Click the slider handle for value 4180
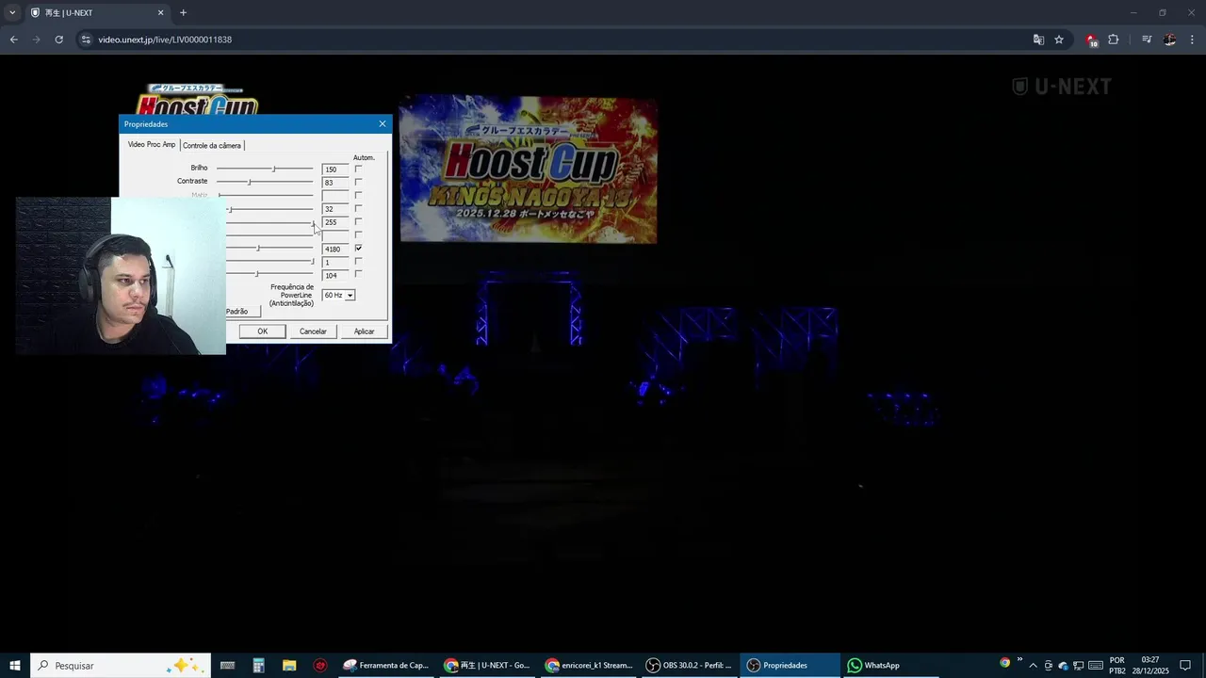The width and height of the screenshot is (1206, 678). [258, 248]
